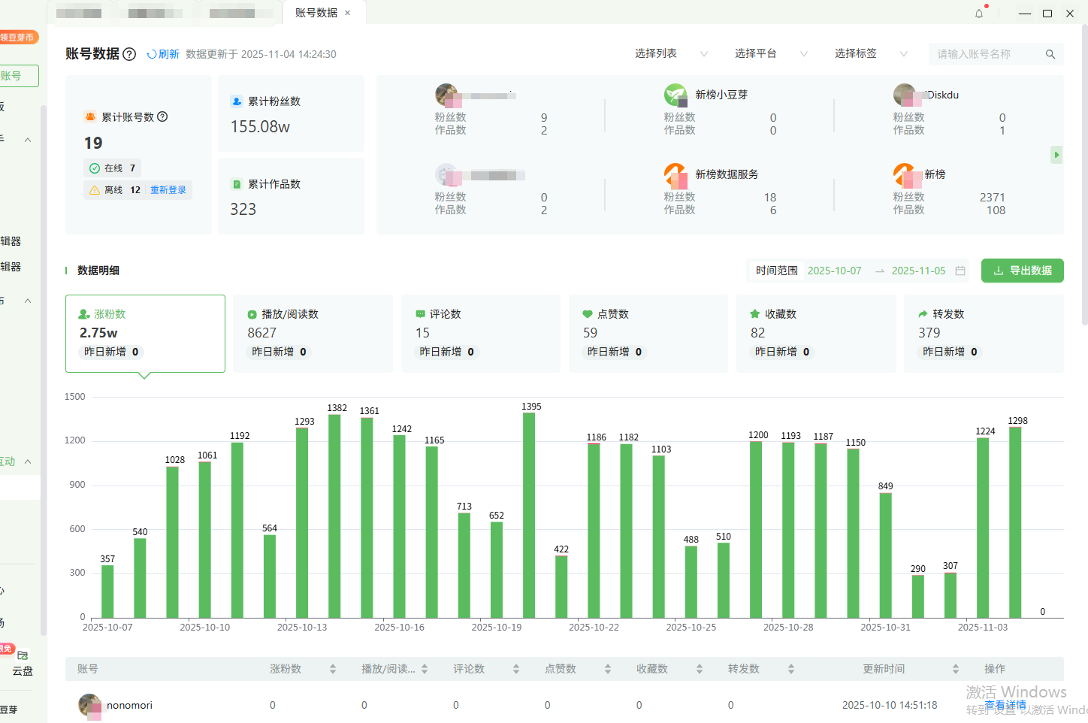
Task: Click the search magnifier icon
Action: [x=1050, y=54]
